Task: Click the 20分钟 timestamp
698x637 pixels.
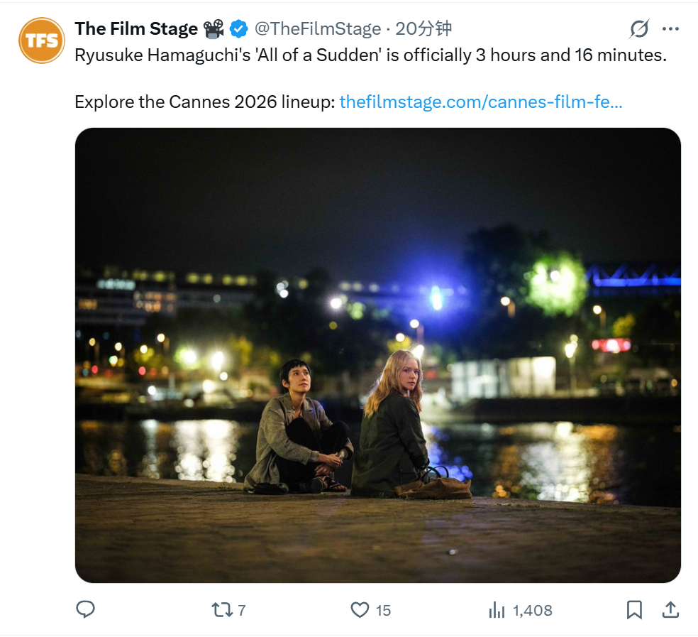Action: 423,28
